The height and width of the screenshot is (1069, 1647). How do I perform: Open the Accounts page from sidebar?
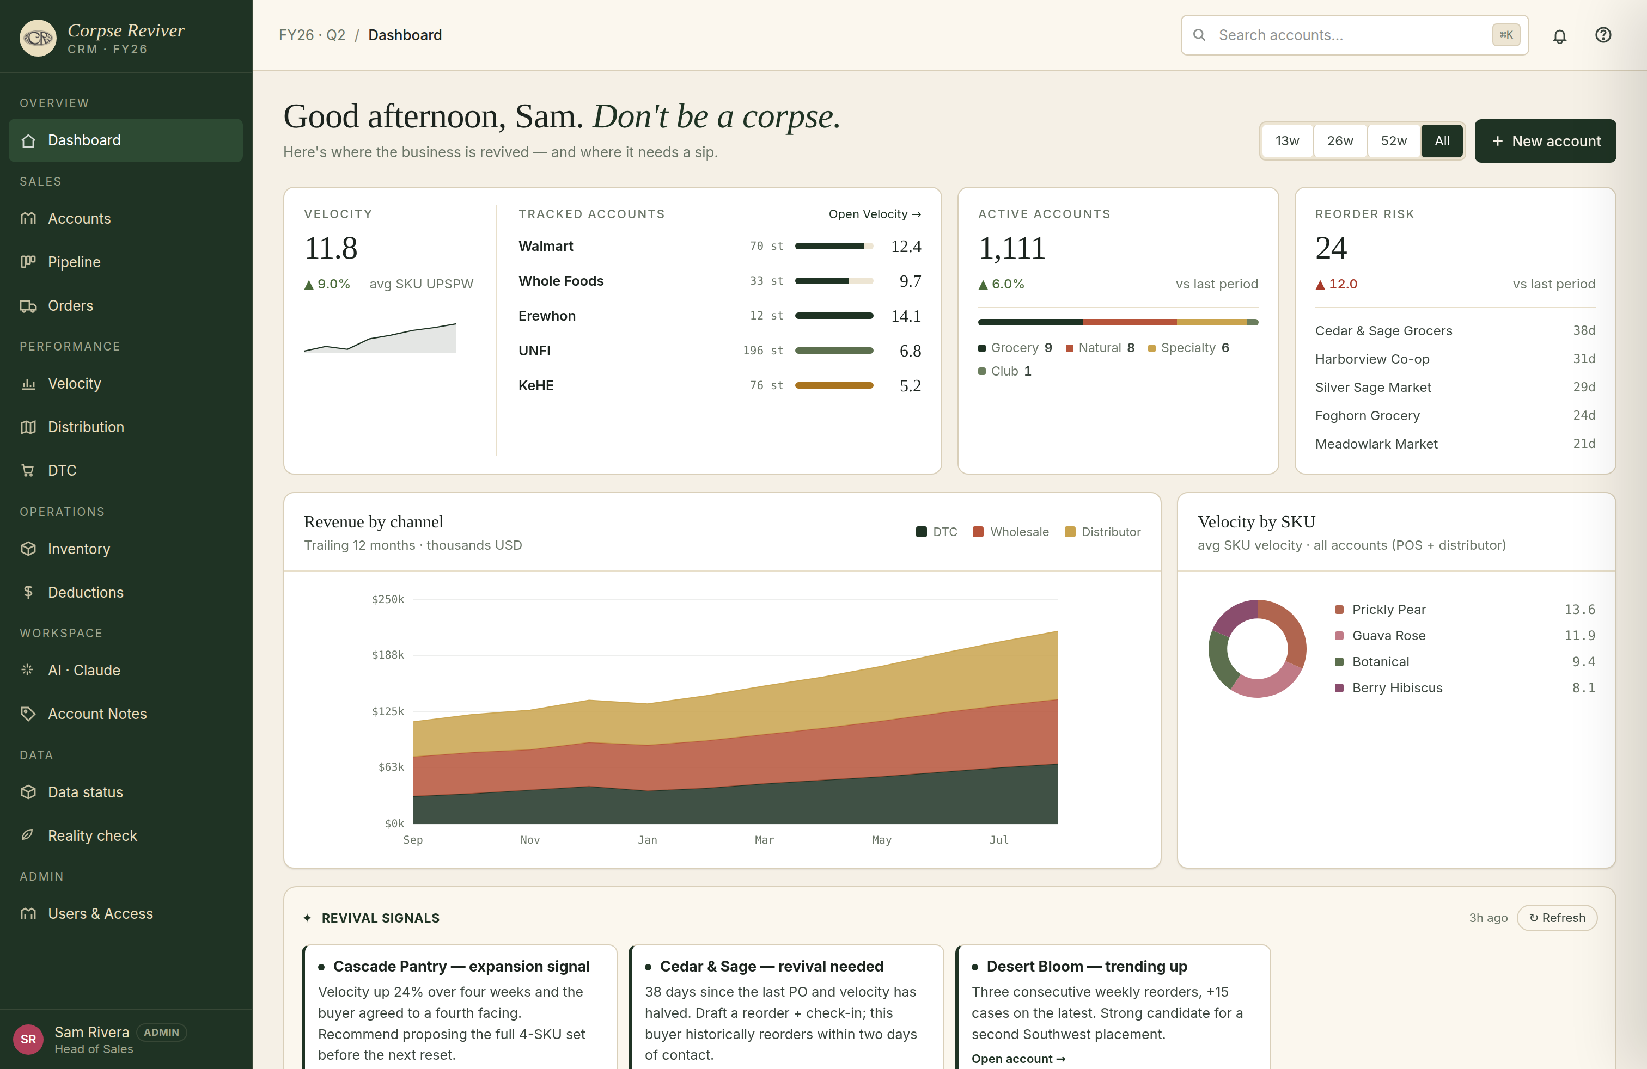pyautogui.click(x=126, y=218)
